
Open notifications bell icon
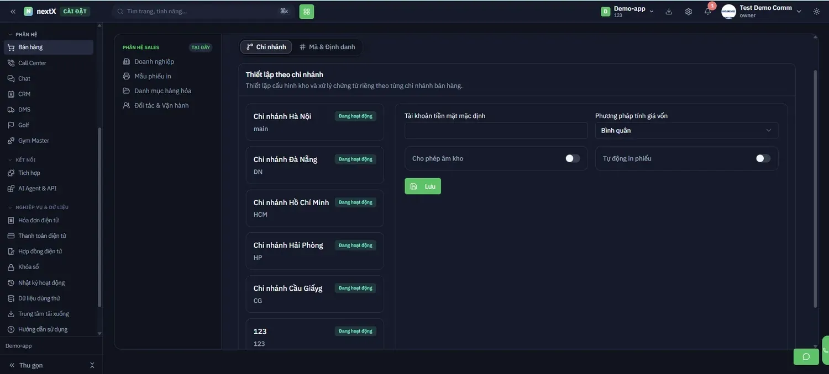tap(707, 12)
